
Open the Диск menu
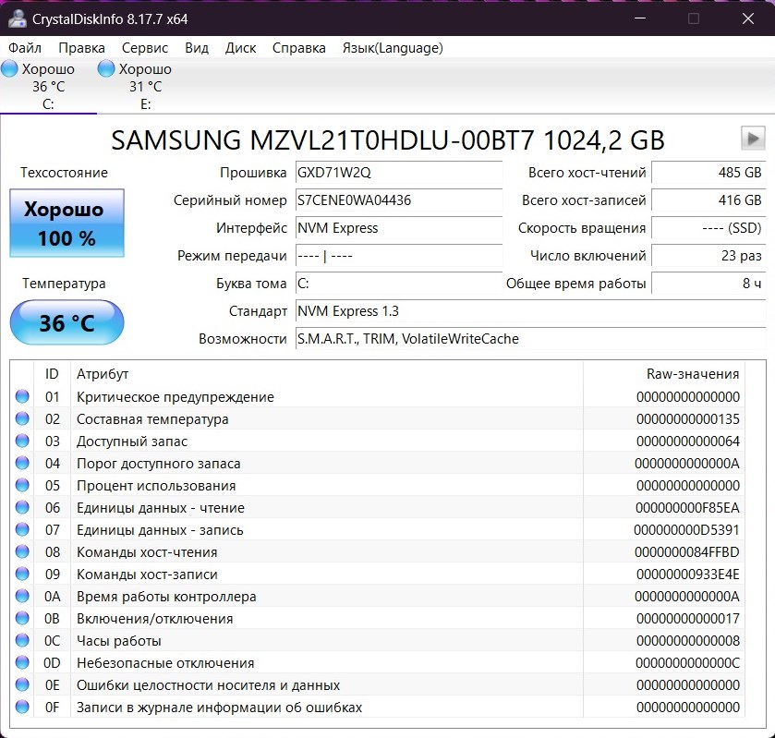241,48
